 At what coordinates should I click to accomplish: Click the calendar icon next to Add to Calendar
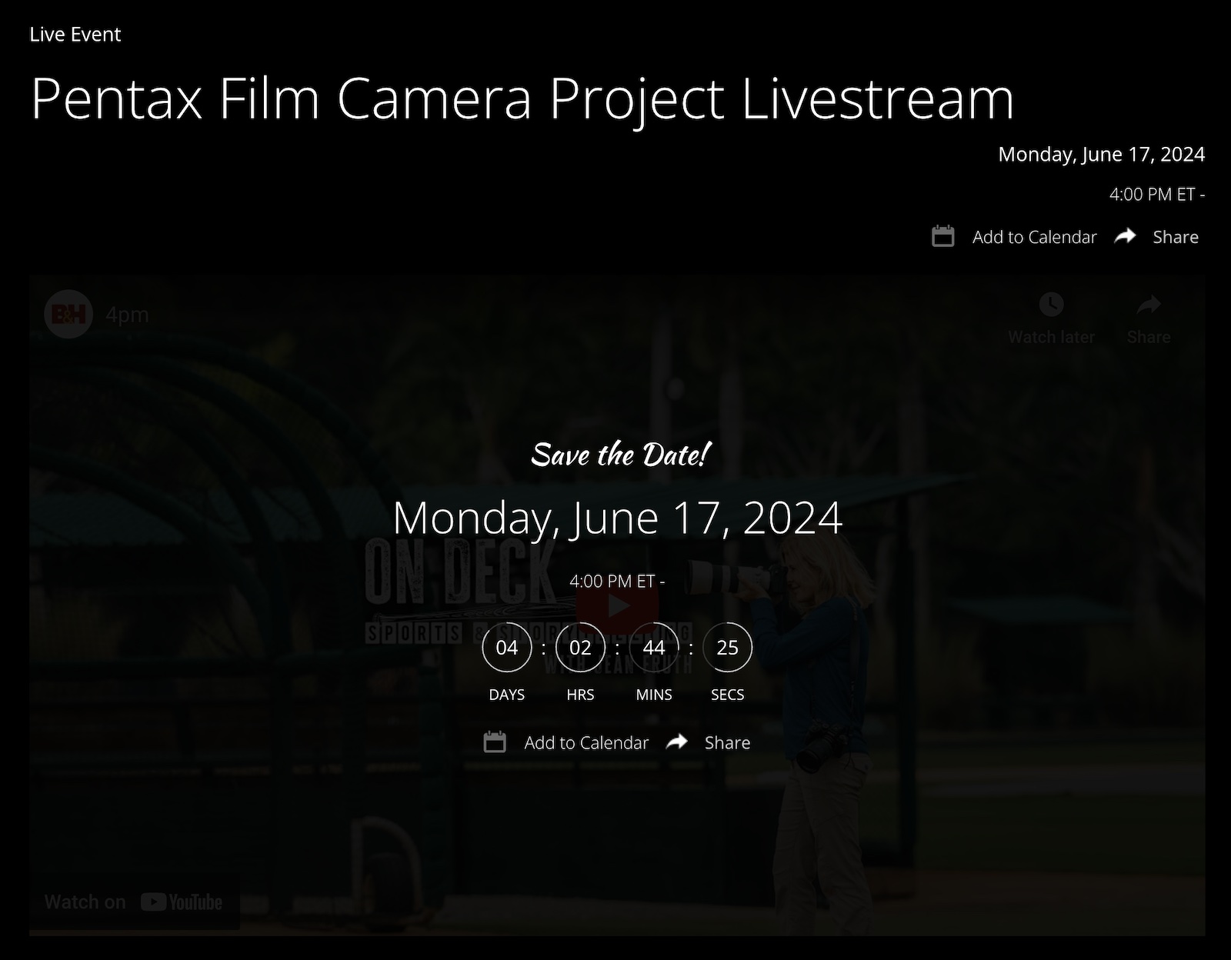coord(942,237)
